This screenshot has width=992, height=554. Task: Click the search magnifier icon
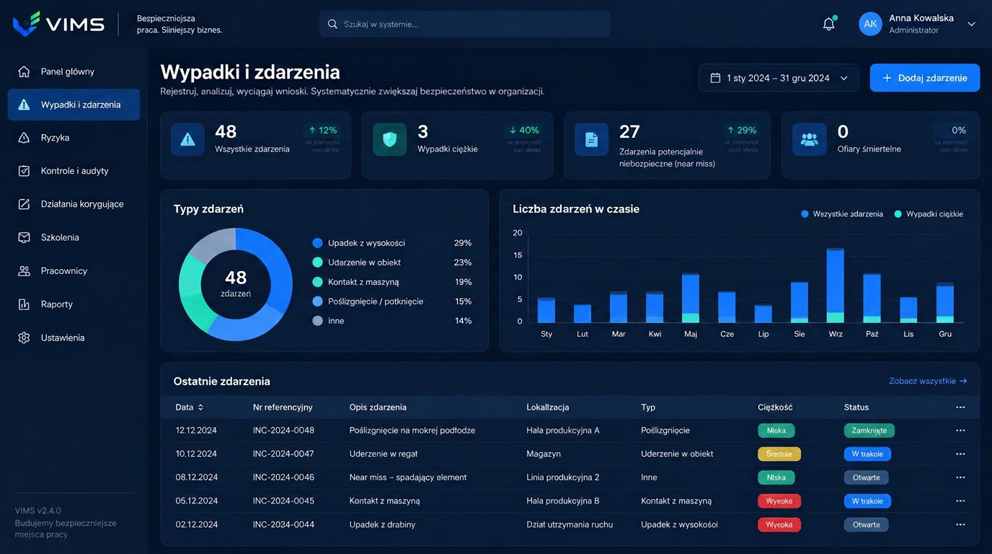(332, 24)
